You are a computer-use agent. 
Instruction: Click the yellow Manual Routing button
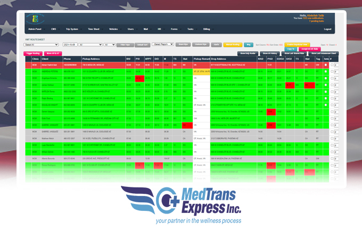(x=233, y=45)
